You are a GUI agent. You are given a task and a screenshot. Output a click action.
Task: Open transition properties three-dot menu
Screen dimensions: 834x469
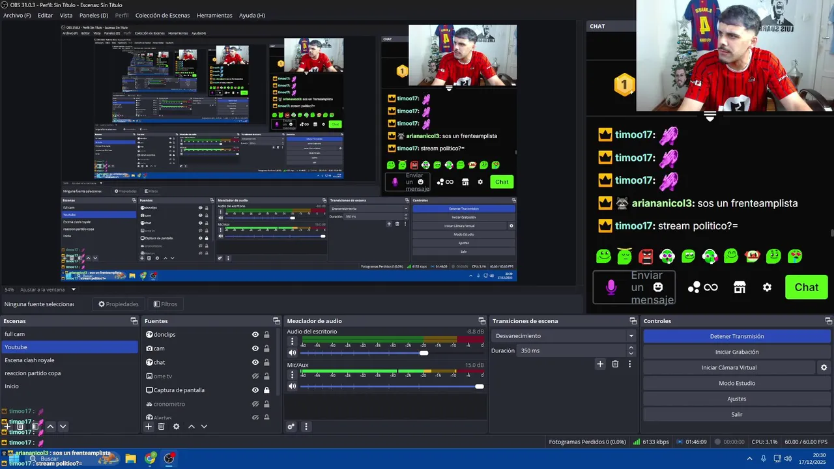(629, 364)
